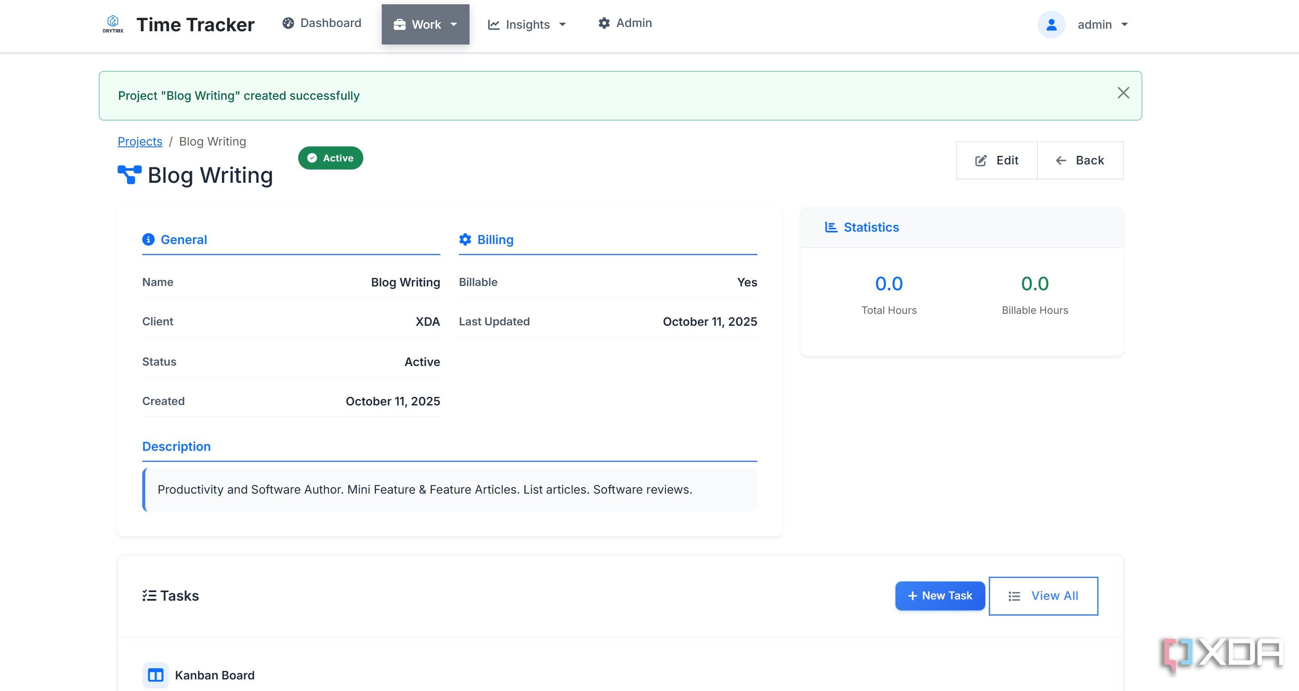The height and width of the screenshot is (691, 1299).
Task: Click the Tasks checklist icon
Action: 149,596
